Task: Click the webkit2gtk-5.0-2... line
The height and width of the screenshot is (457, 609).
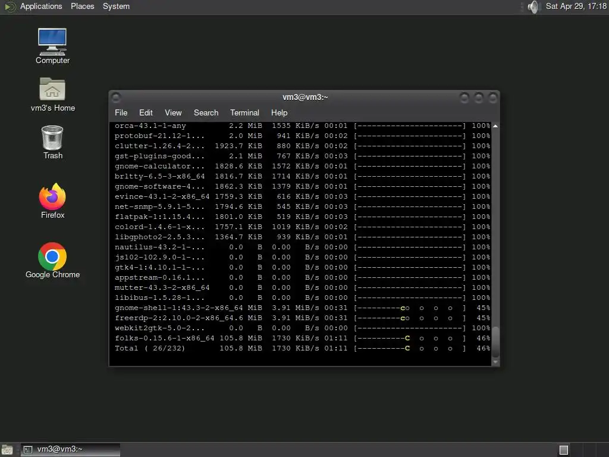Action: (x=302, y=328)
